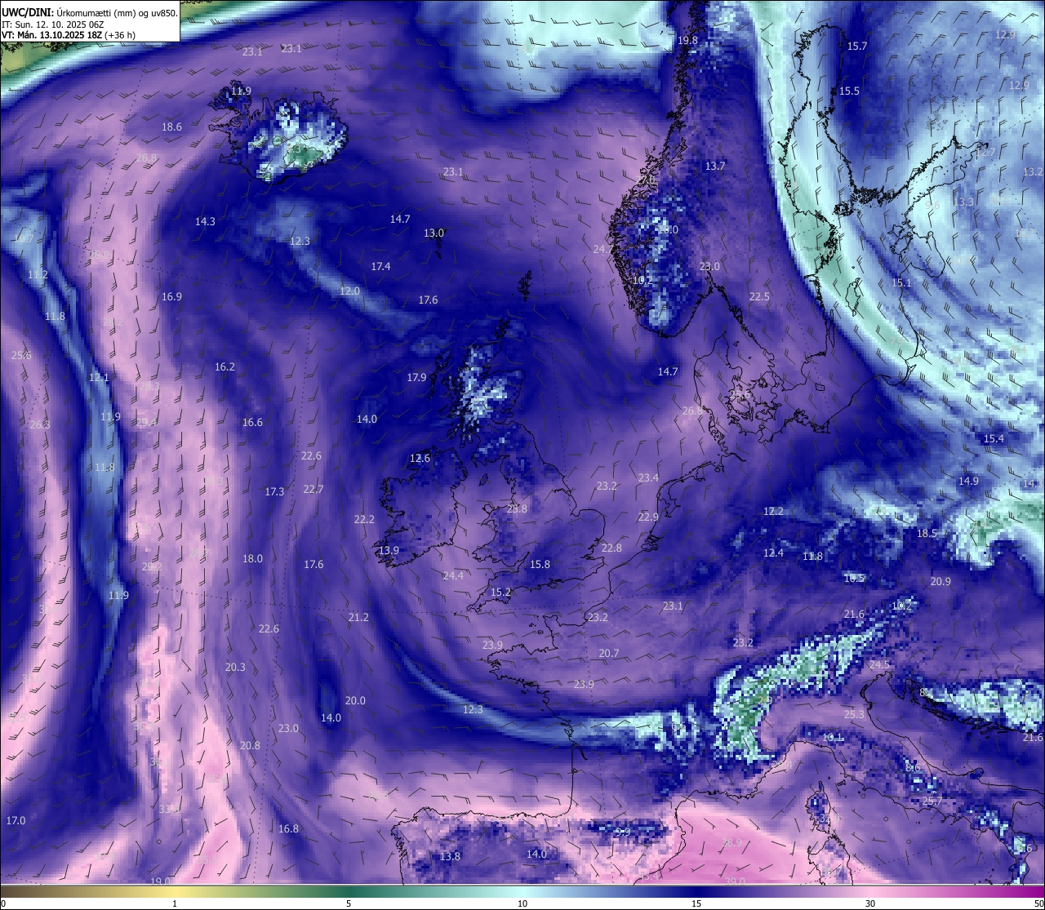Viewport: 1045px width, 910px height.
Task: Click the map value 18.5
Action: 927,534
